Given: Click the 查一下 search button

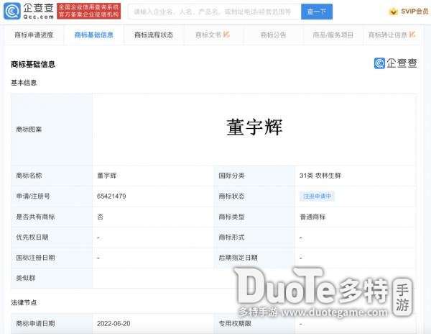Looking at the screenshot, I should [x=317, y=12].
